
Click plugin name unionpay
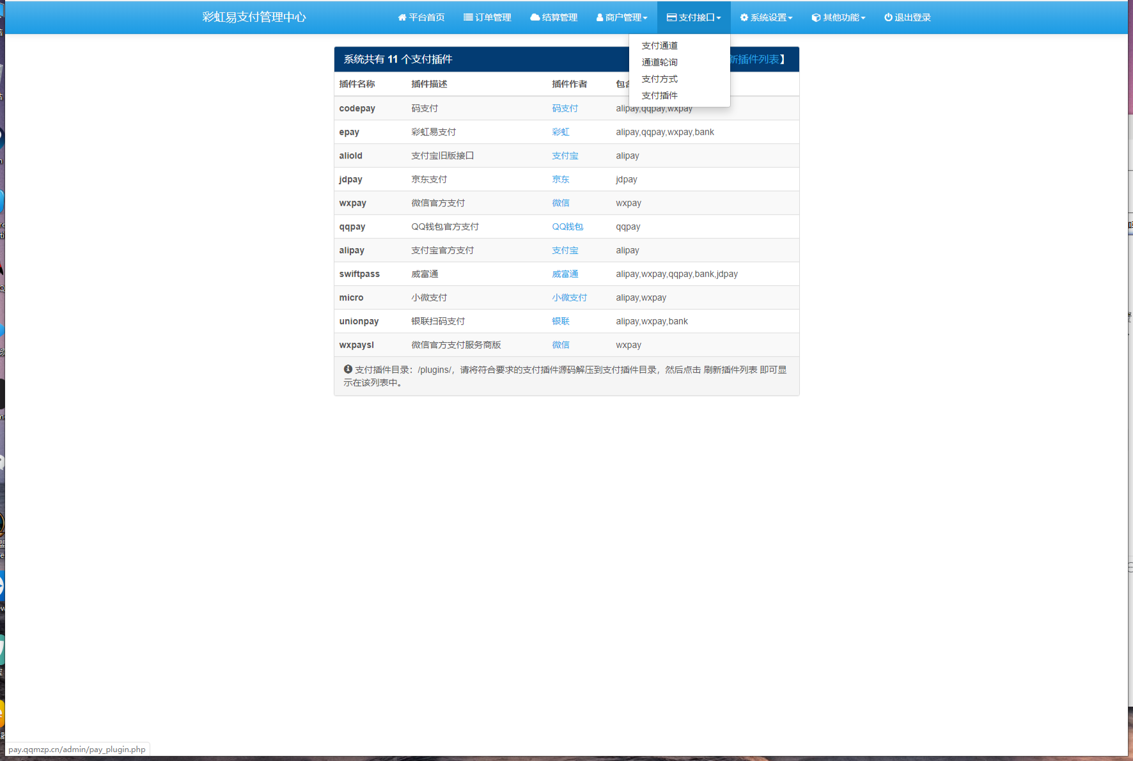point(359,322)
